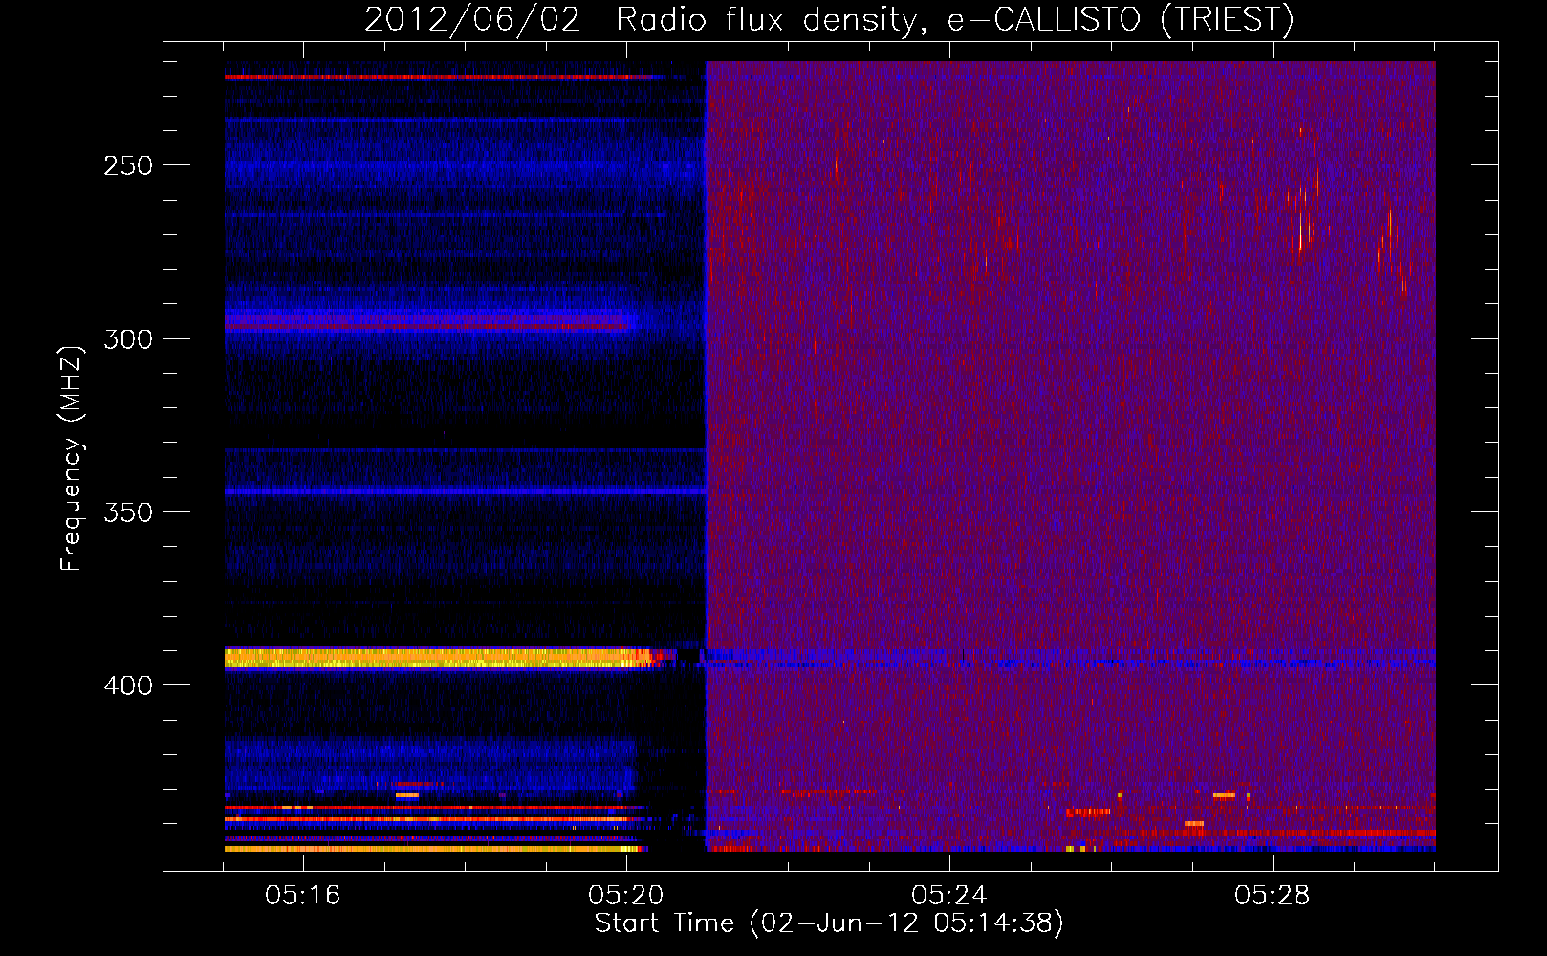Select the date '2012/06/02' in the title
This screenshot has width=1547, height=956.
click(x=472, y=19)
